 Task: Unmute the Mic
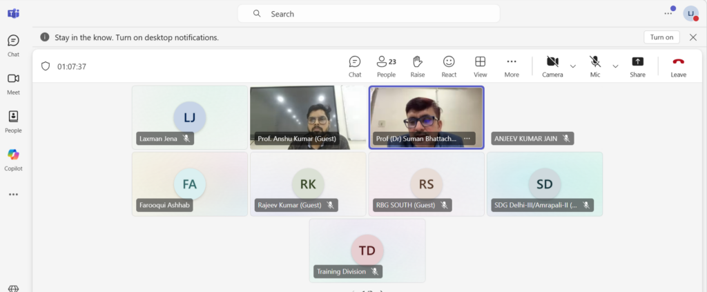[x=595, y=67]
